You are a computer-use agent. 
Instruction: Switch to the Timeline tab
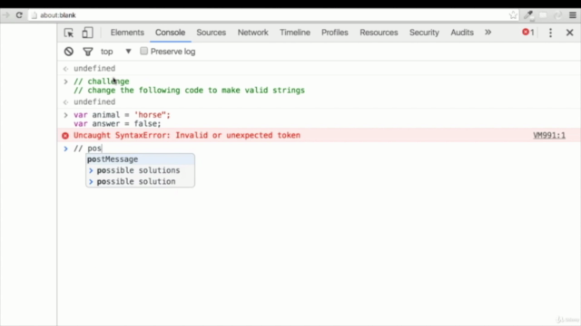coord(295,33)
